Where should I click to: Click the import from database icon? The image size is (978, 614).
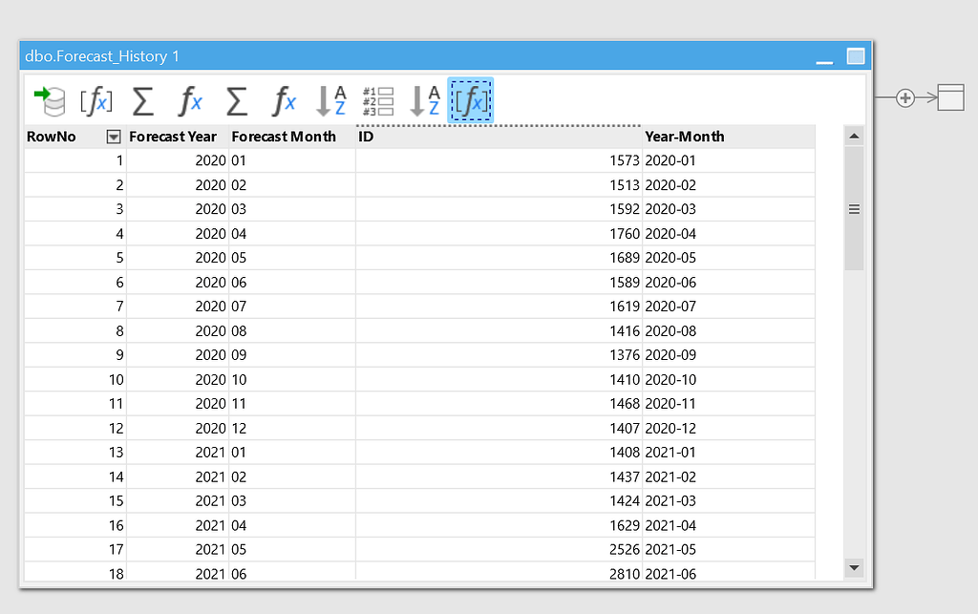point(50,100)
